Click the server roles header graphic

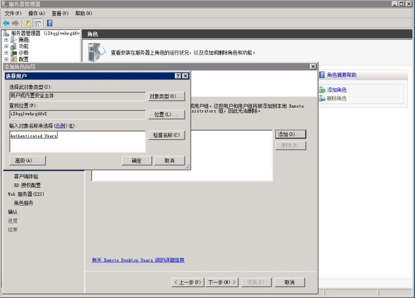[x=96, y=52]
